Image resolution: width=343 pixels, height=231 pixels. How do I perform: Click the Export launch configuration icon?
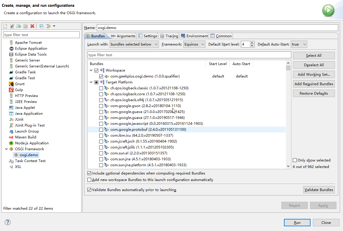[19, 26]
